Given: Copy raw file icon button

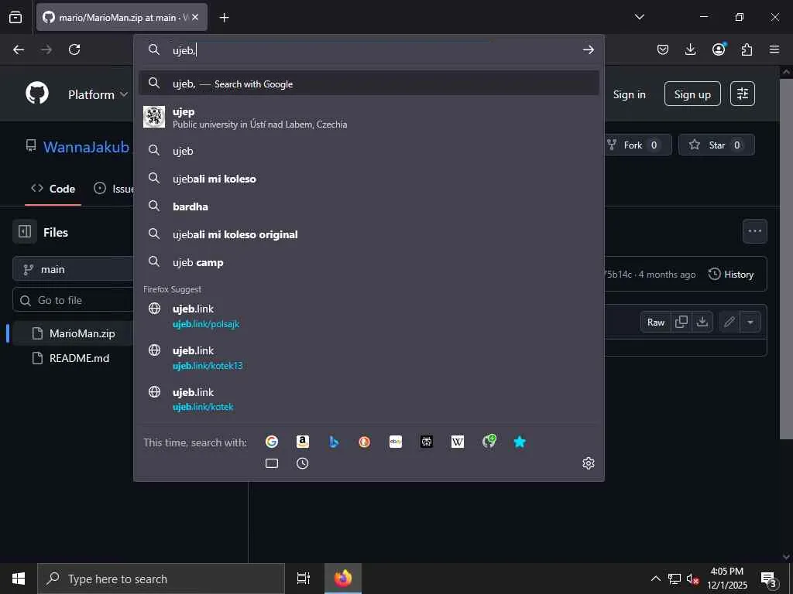Looking at the screenshot, I should (x=681, y=322).
